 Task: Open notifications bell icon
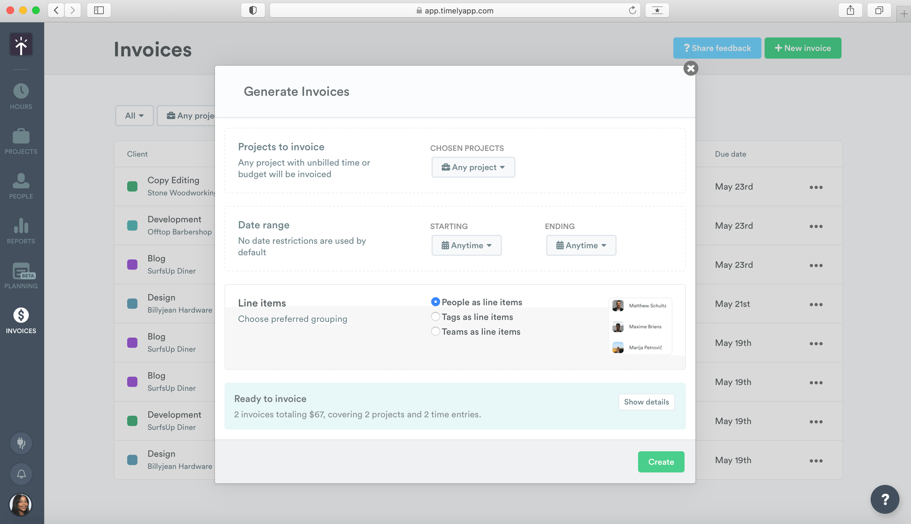[x=21, y=474]
